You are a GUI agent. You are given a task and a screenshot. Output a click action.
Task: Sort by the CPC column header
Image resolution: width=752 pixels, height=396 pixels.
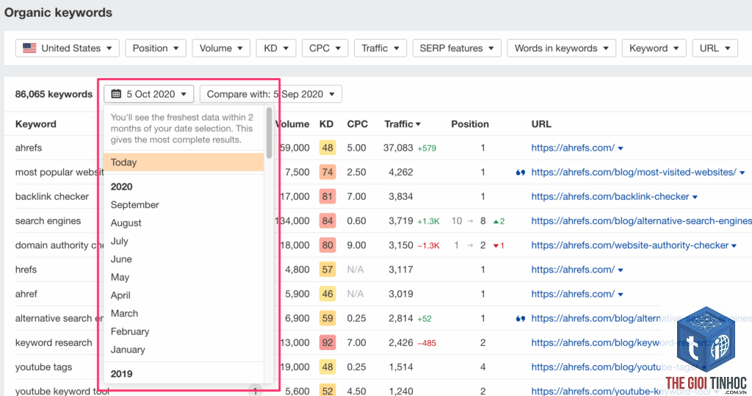358,124
